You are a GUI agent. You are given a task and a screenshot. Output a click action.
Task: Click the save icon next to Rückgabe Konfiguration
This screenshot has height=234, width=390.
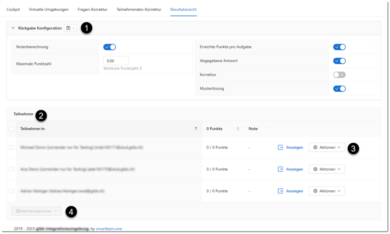click(68, 28)
